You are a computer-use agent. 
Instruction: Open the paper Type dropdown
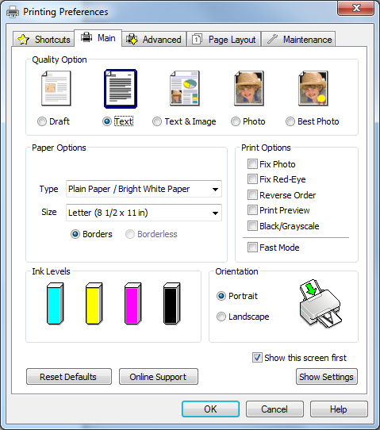(144, 189)
